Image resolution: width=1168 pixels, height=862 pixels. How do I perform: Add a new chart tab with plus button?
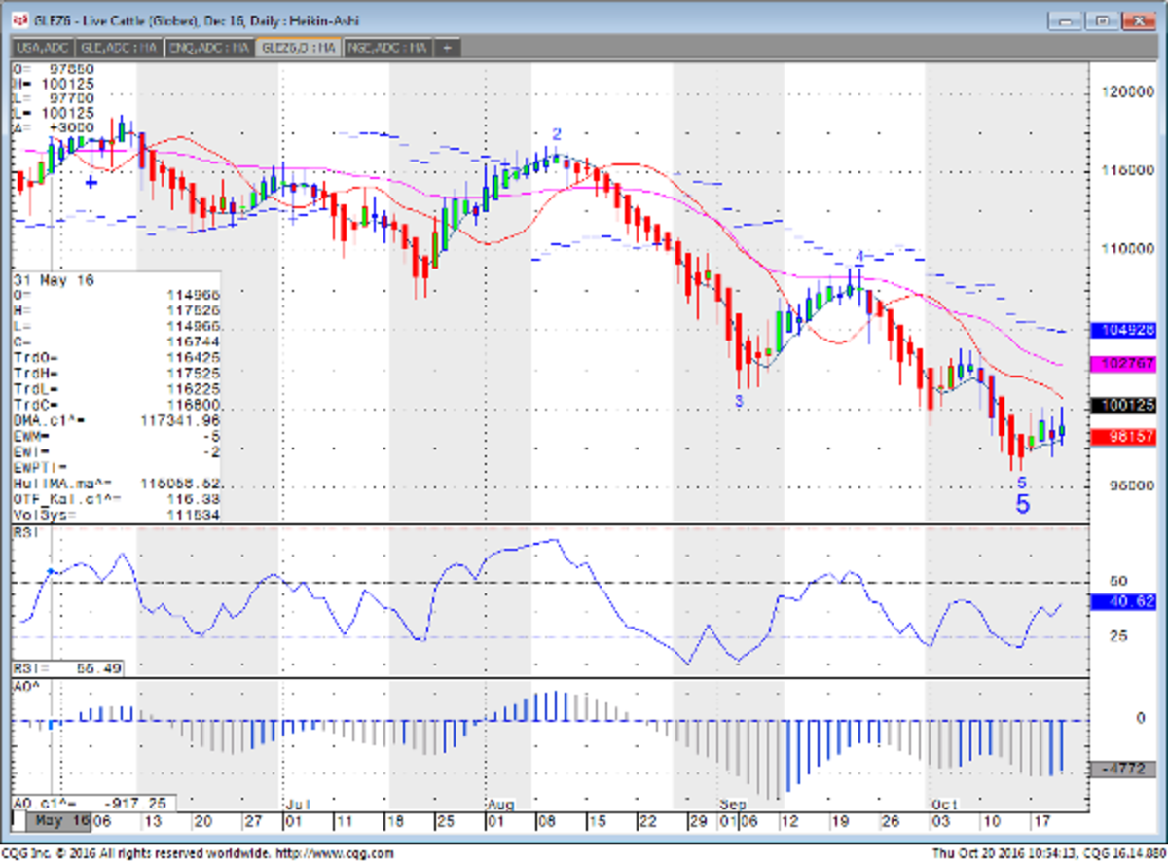(447, 47)
